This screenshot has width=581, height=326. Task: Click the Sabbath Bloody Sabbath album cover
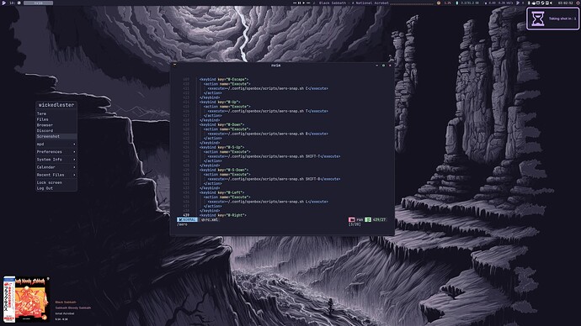pos(26,299)
